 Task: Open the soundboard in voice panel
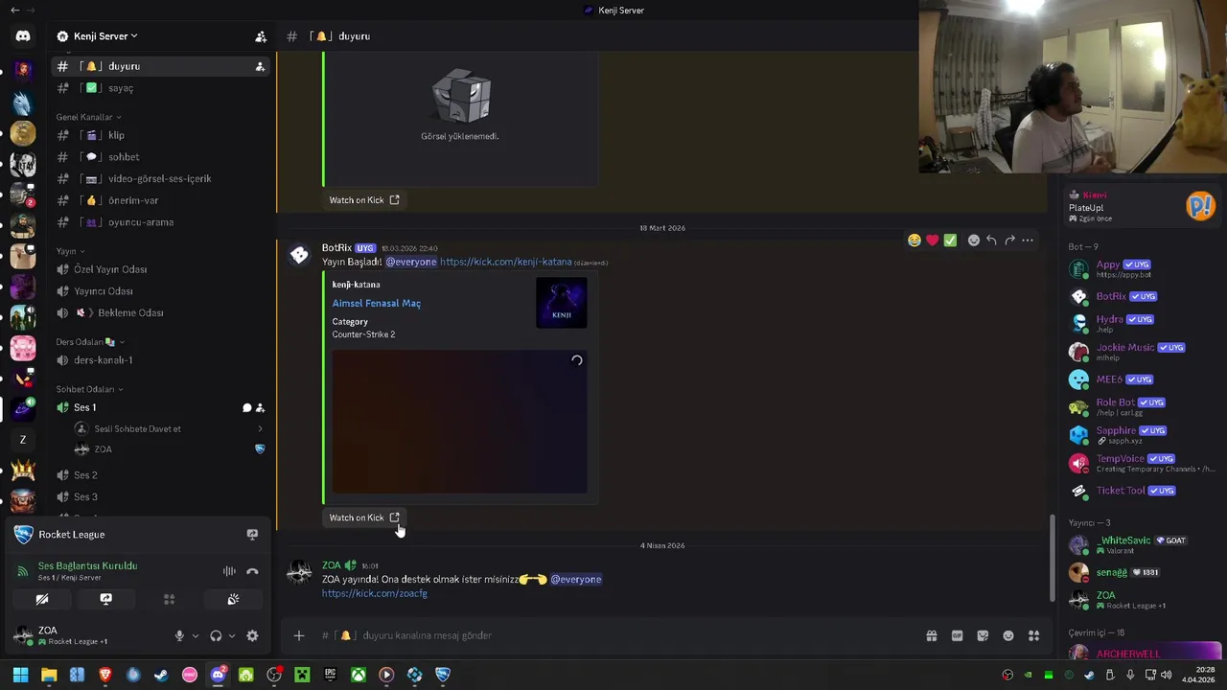pos(233,599)
